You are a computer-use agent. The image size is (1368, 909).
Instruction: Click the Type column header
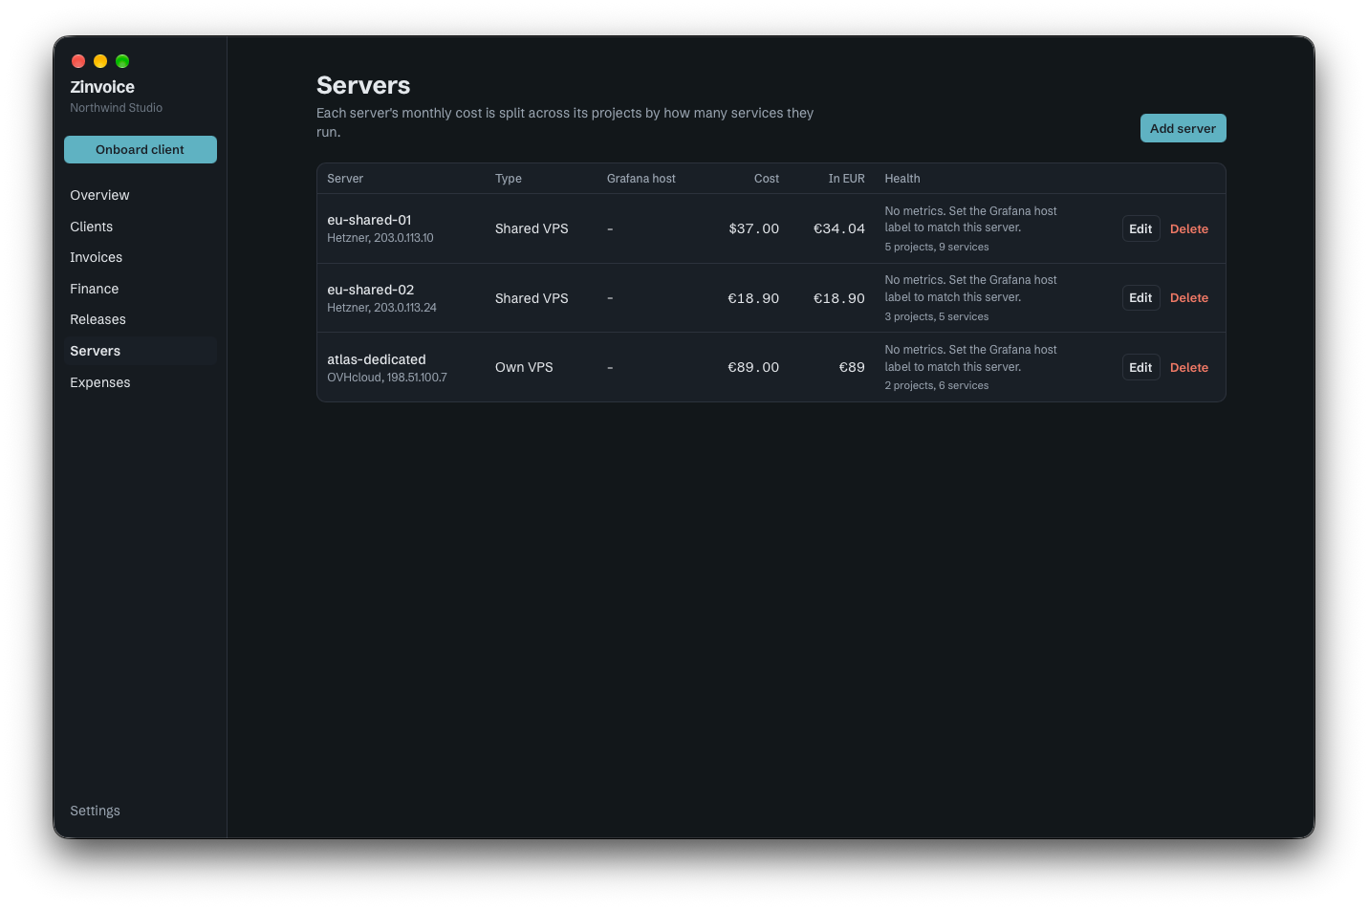tap(509, 179)
